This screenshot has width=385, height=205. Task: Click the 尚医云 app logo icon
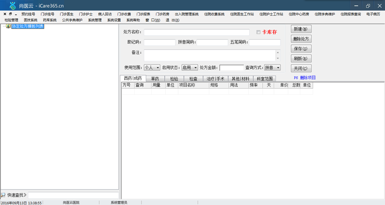tap(13, 6)
